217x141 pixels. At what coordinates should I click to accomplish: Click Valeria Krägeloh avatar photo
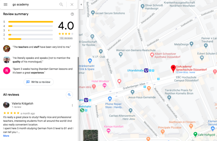[6, 105]
